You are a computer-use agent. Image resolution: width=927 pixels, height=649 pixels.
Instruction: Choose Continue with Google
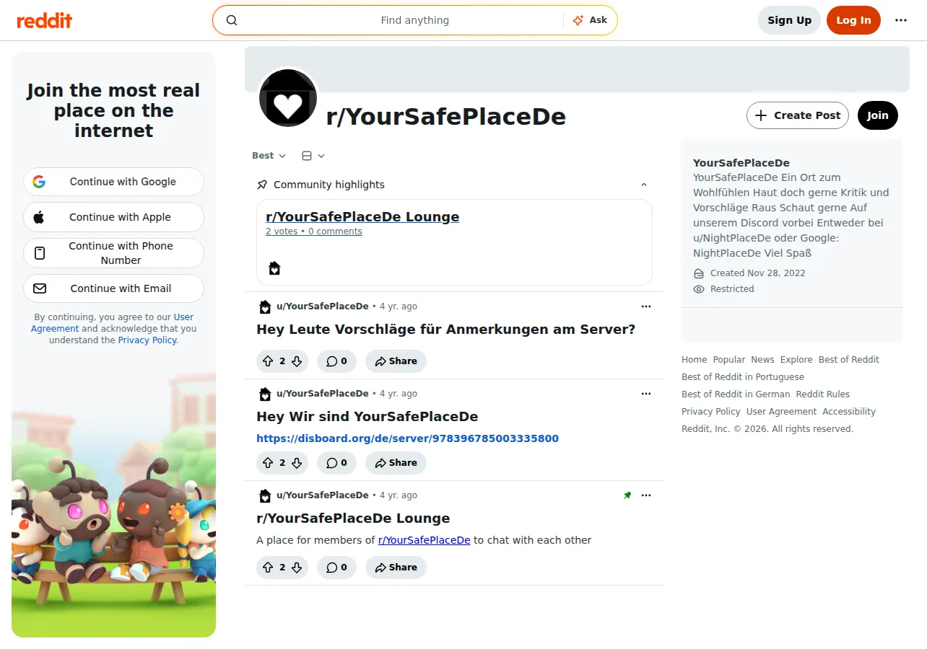tap(113, 182)
